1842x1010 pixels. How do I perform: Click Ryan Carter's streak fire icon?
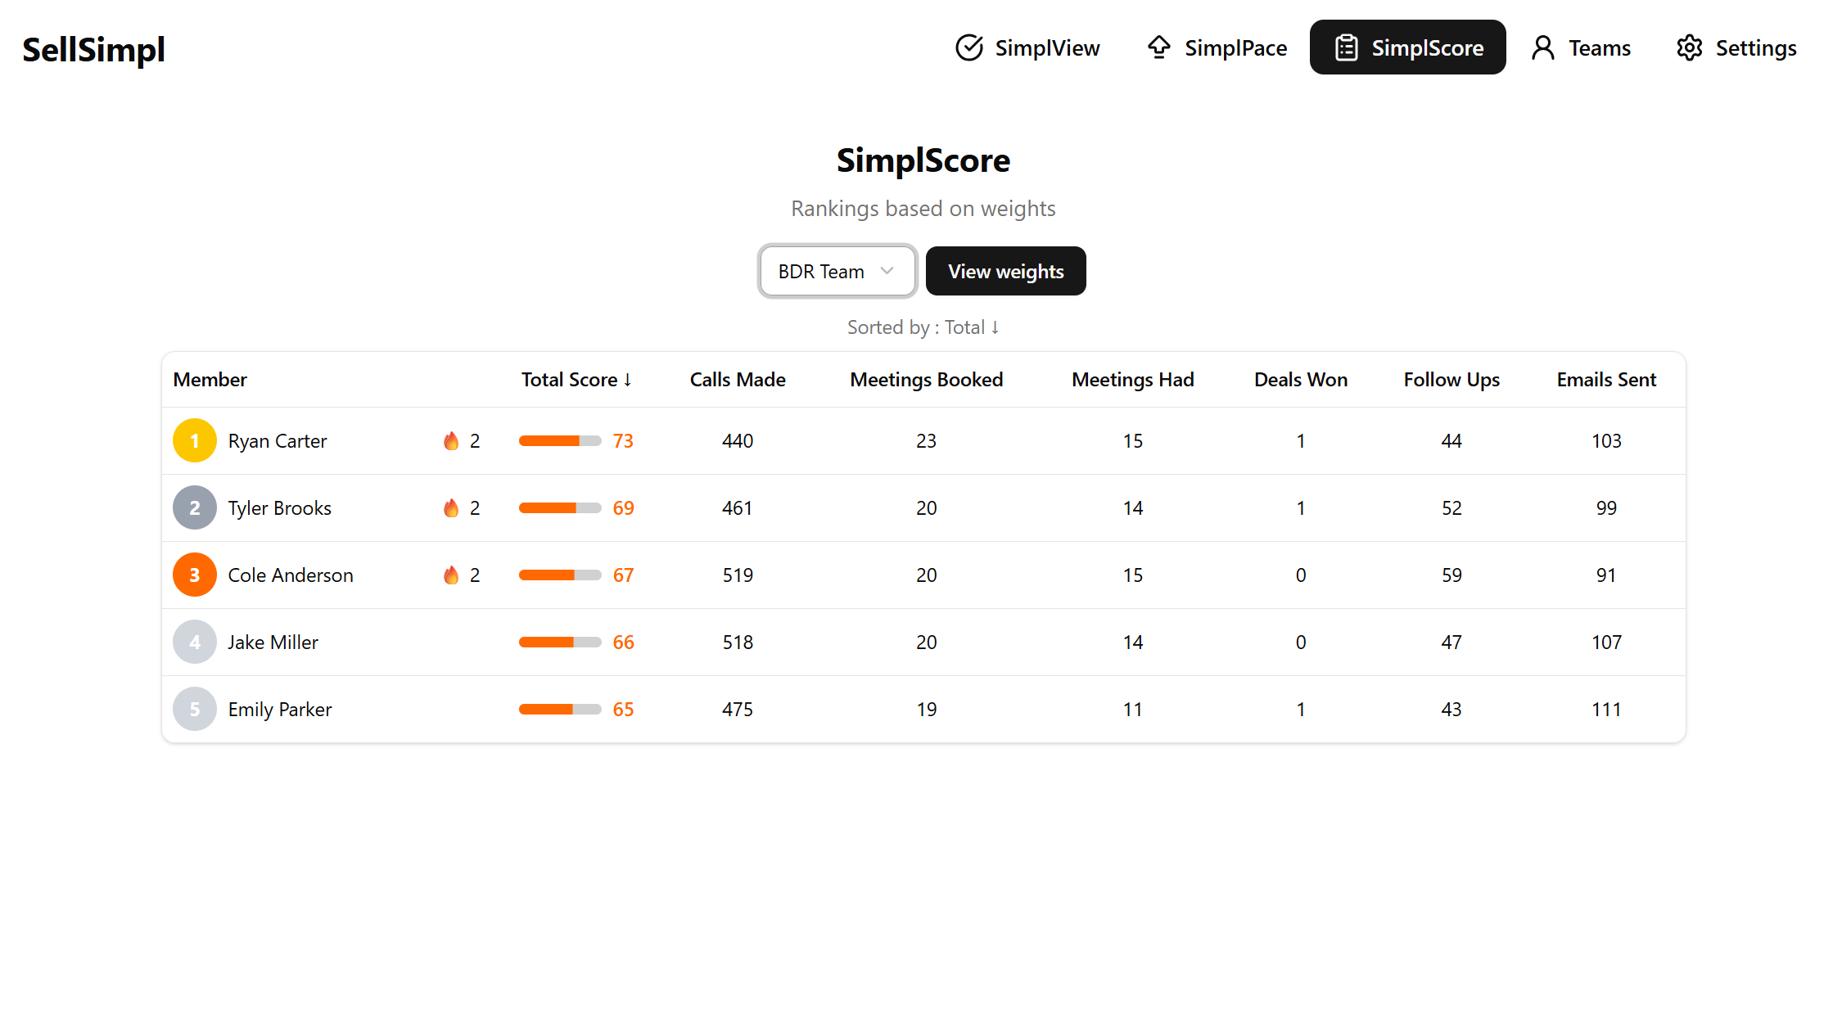pos(452,440)
